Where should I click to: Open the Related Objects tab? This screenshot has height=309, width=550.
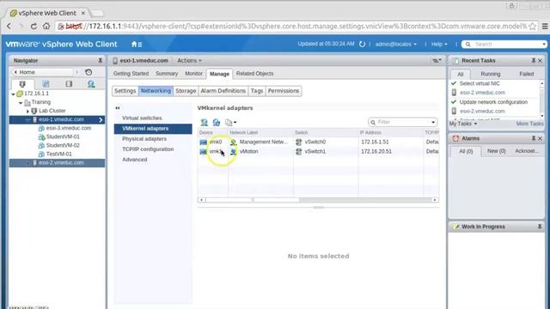click(254, 74)
